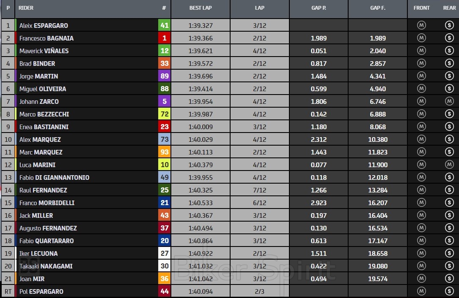The image size is (459, 298).
Task: Click Fabio Quartararo's front tyre M icon
Action: point(421,241)
